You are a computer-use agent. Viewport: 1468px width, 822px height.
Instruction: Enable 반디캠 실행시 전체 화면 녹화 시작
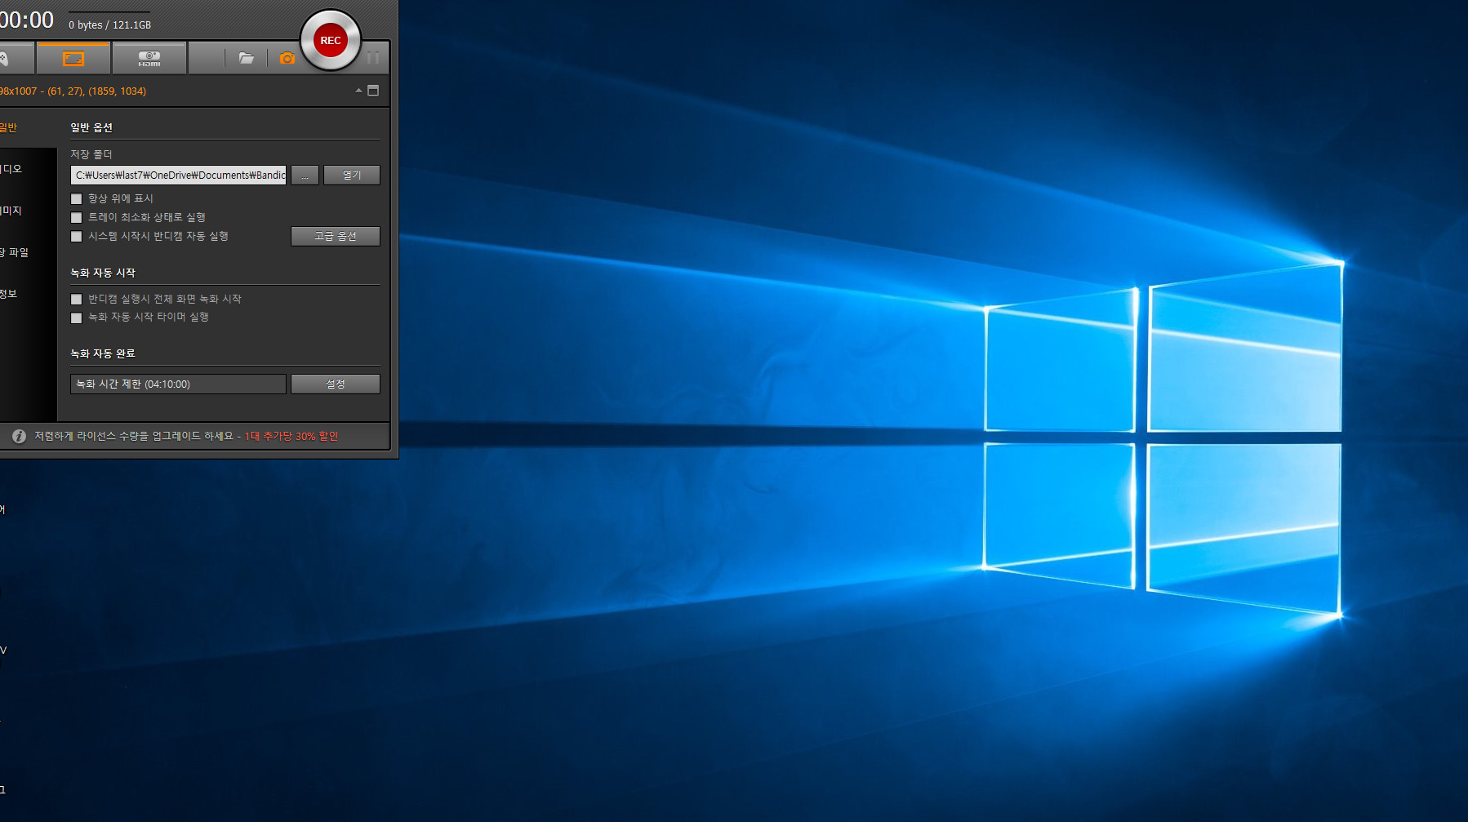click(x=77, y=299)
